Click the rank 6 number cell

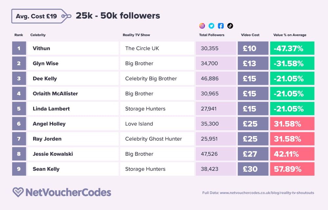tap(19, 124)
